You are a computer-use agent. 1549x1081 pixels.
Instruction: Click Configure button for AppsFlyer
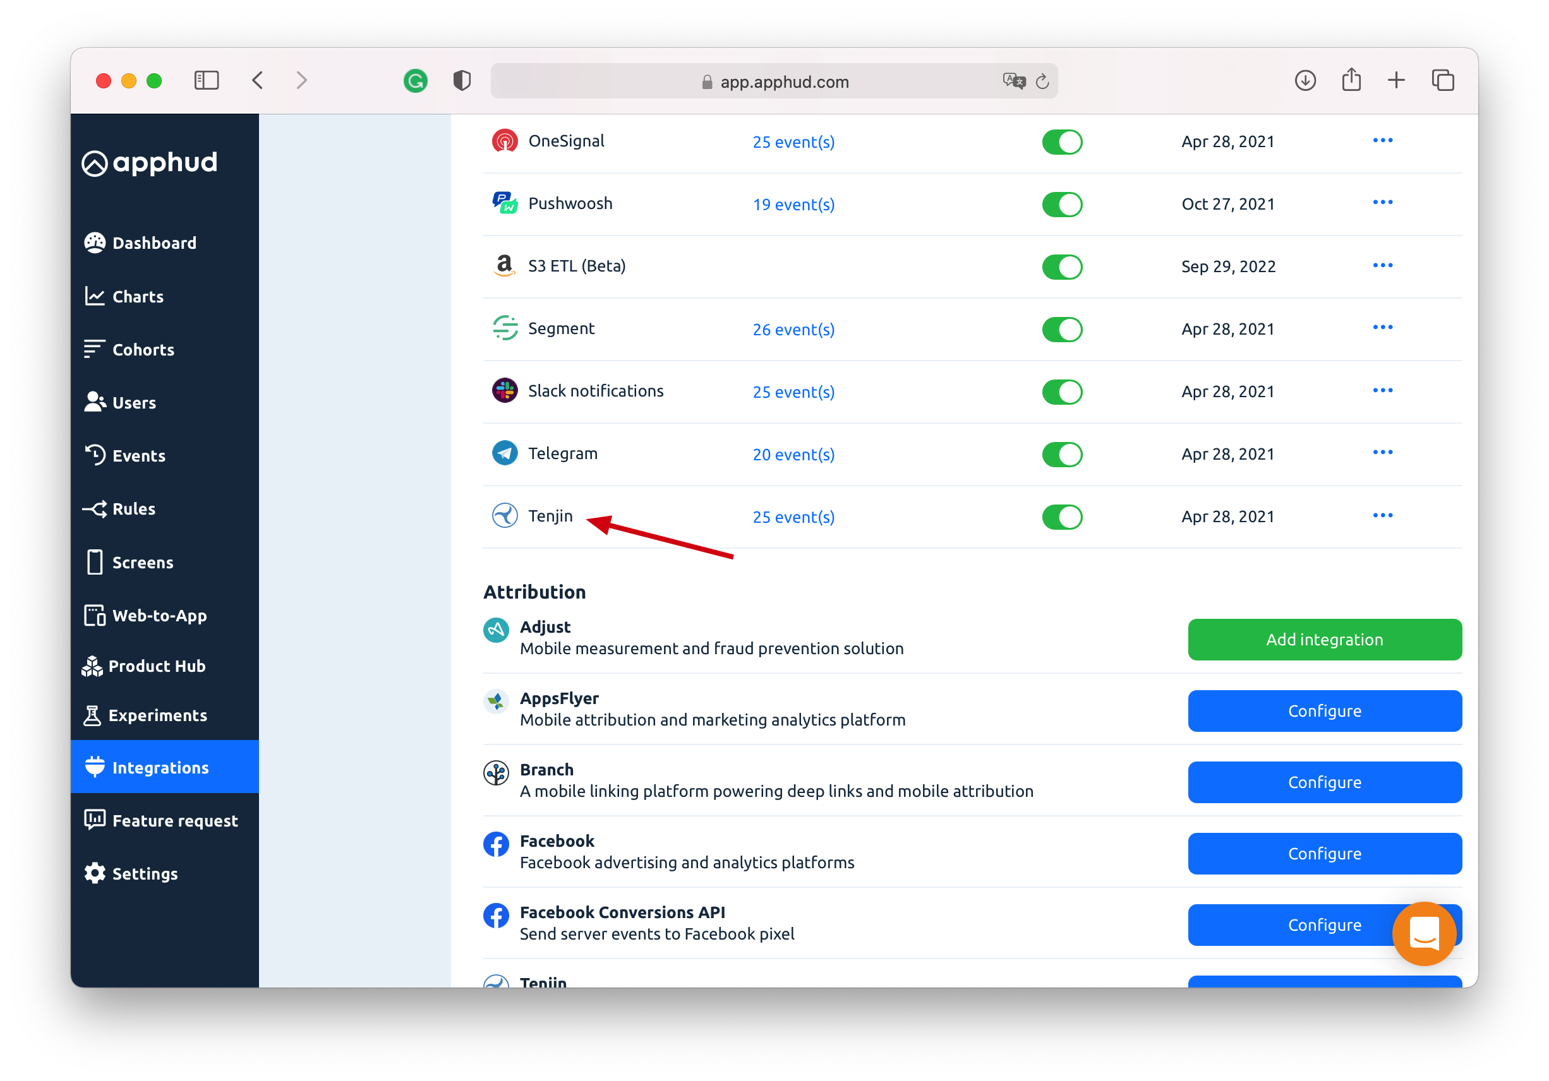pyautogui.click(x=1323, y=711)
